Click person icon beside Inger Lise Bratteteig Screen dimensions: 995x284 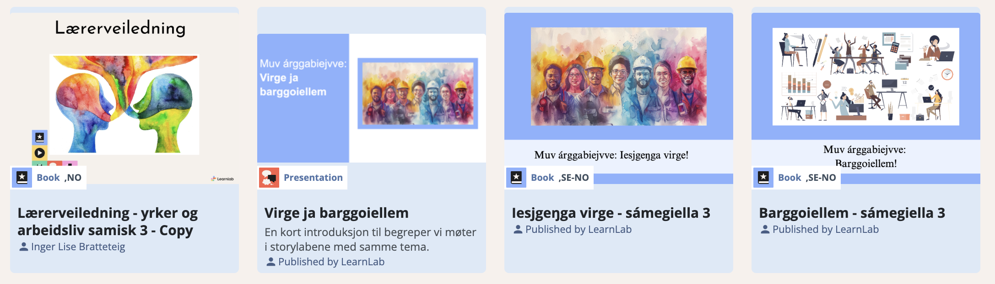(x=24, y=247)
